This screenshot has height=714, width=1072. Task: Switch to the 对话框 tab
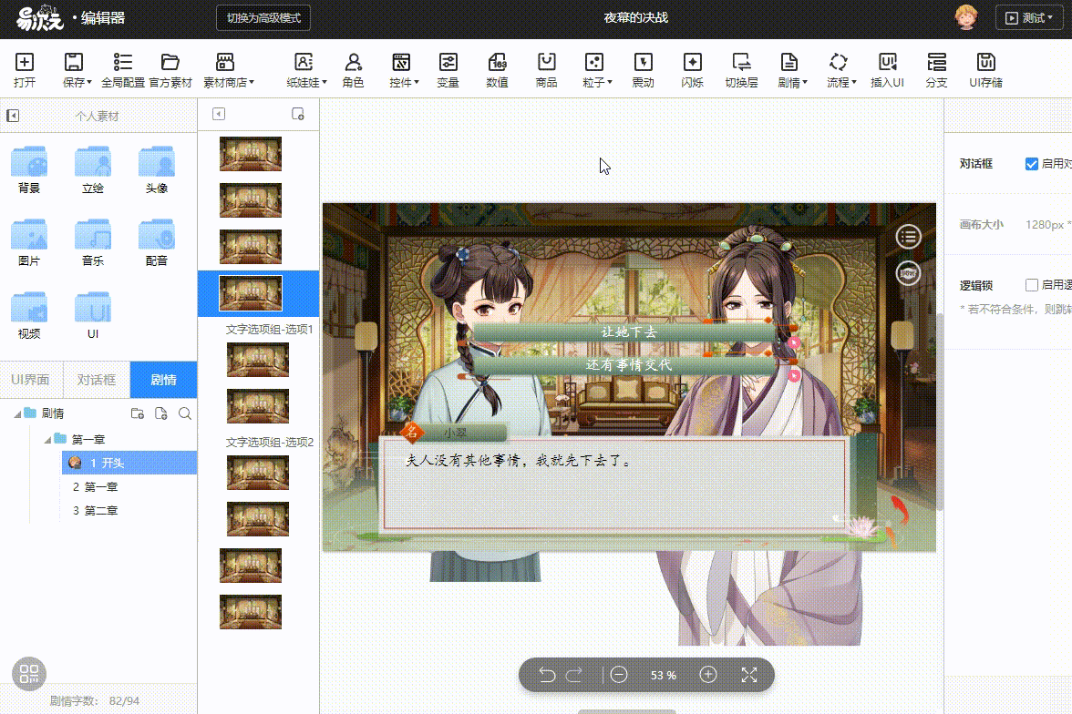[97, 380]
